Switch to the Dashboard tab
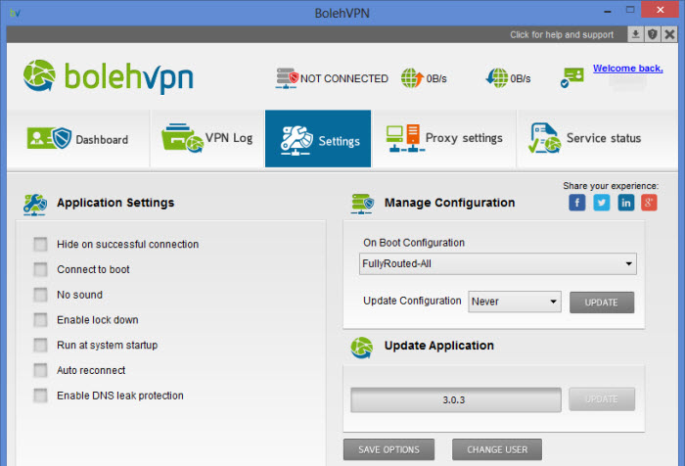Image resolution: width=685 pixels, height=466 pixels. click(77, 139)
